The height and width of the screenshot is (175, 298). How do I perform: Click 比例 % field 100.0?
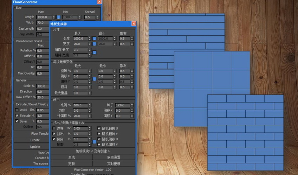coord(80,105)
